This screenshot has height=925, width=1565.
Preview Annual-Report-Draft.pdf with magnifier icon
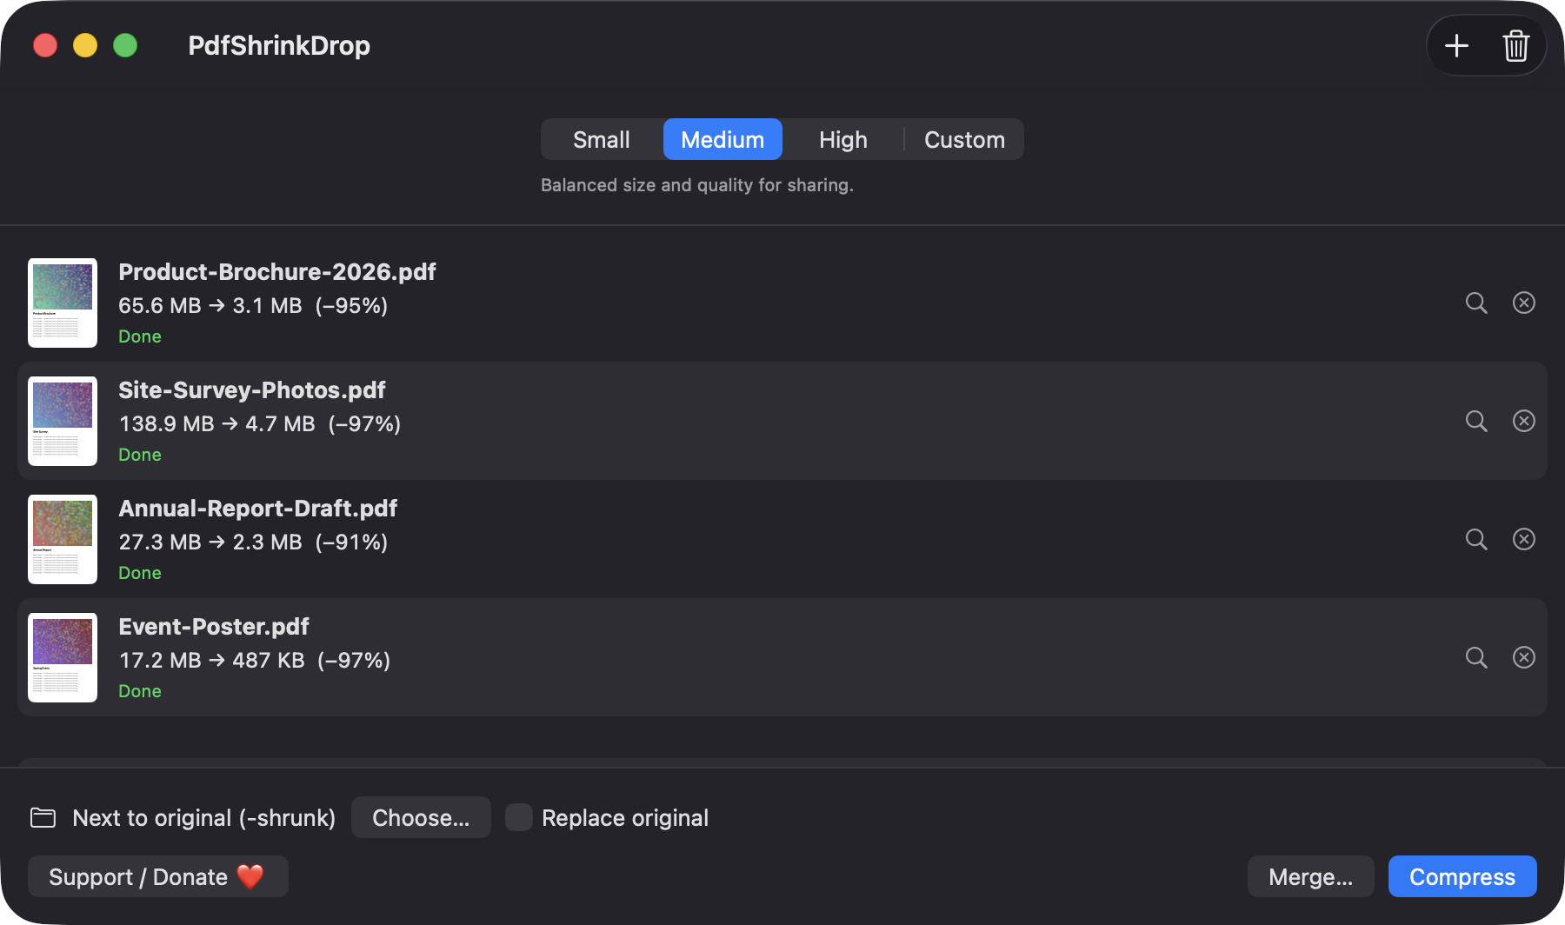click(1476, 539)
